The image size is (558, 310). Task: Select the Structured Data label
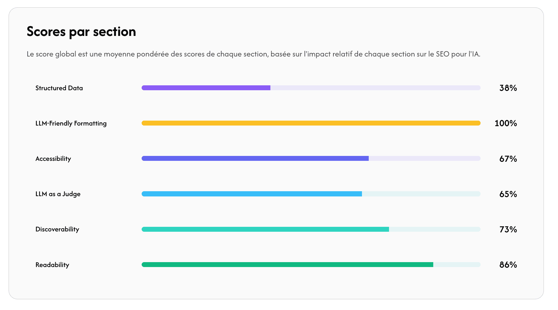(x=59, y=88)
